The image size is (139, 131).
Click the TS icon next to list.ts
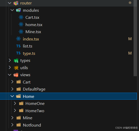[18, 46]
